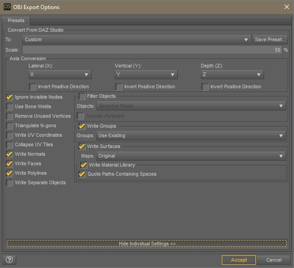Image resolution: width=294 pixels, height=268 pixels.
Task: Click the Save Preset button
Action: coord(270,40)
